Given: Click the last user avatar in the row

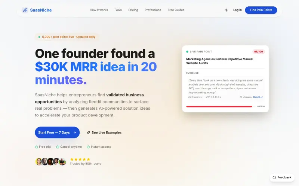Looking at the screenshot, I should pyautogui.click(x=62, y=161).
